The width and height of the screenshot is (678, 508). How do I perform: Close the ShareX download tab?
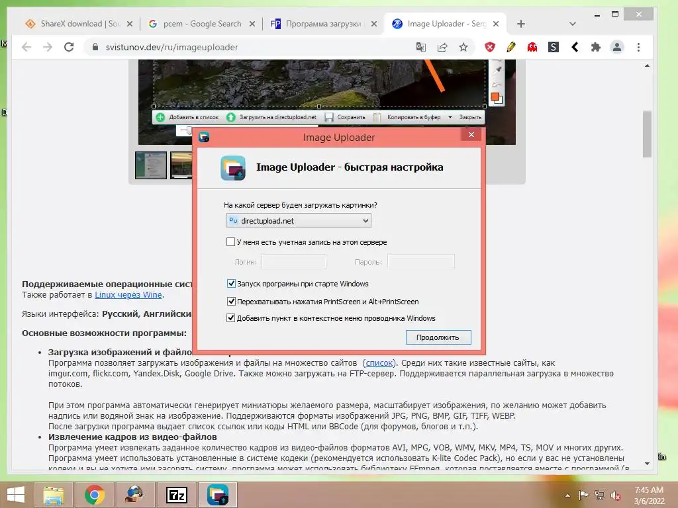click(129, 24)
